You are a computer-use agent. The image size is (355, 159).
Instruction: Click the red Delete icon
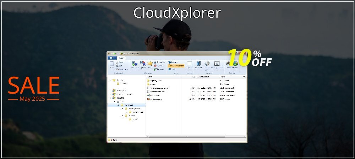click(x=155, y=66)
